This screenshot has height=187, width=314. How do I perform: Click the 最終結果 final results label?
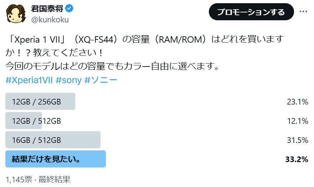54,180
